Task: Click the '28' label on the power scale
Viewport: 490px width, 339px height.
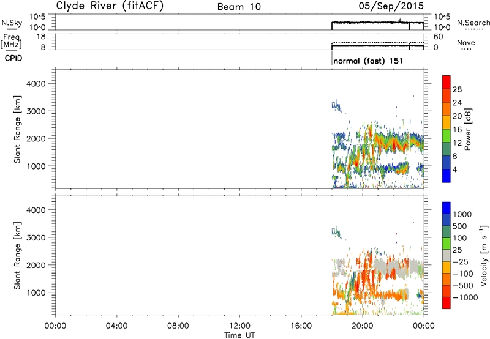Action: [x=457, y=89]
